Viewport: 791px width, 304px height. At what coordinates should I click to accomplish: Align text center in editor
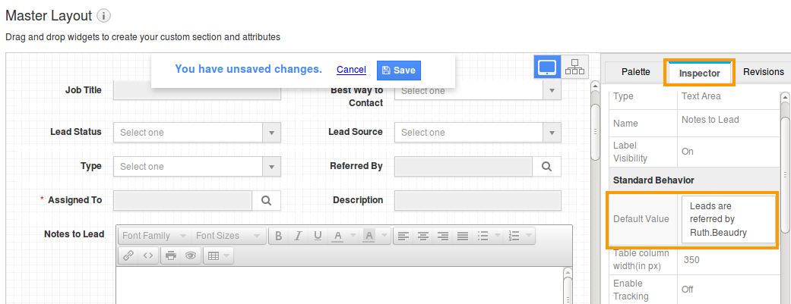(x=422, y=236)
